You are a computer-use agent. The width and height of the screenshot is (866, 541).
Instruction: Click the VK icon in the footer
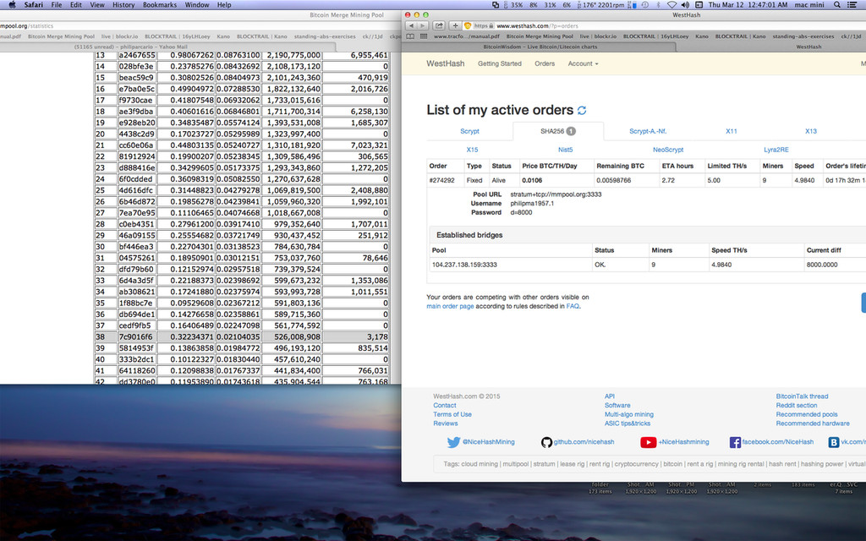pyautogui.click(x=833, y=442)
